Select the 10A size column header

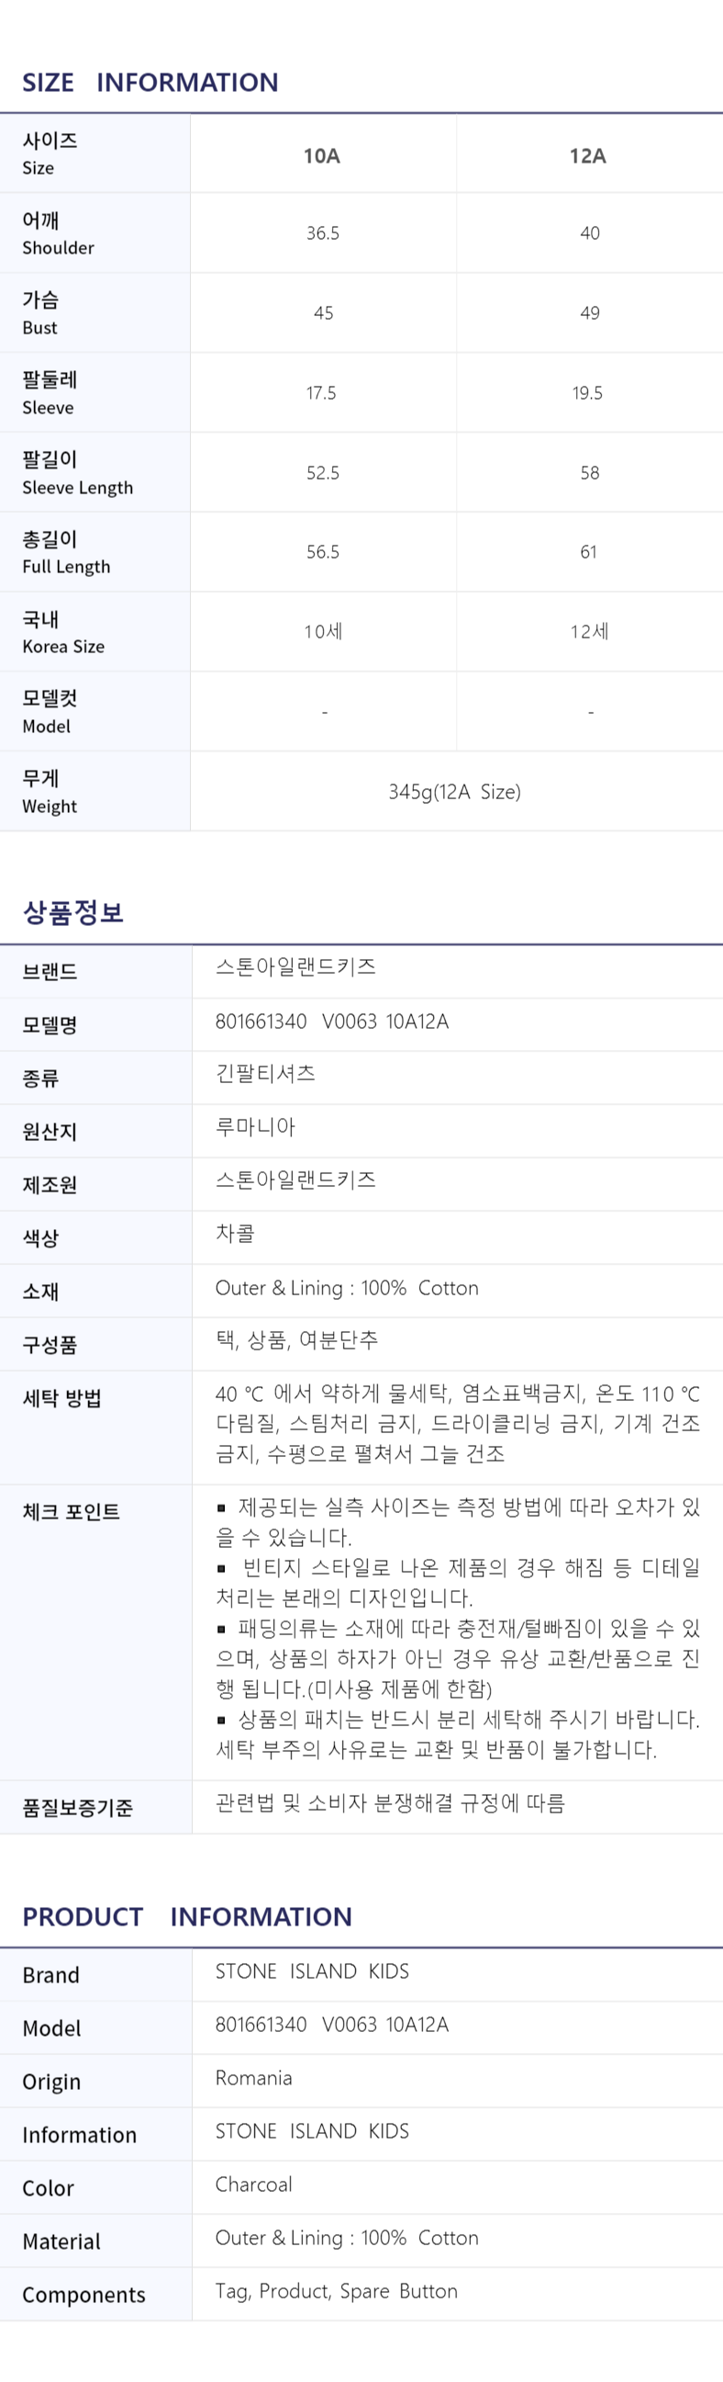pyautogui.click(x=322, y=155)
